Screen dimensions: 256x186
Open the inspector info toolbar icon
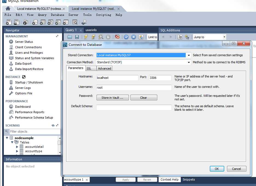tap(25, 22)
